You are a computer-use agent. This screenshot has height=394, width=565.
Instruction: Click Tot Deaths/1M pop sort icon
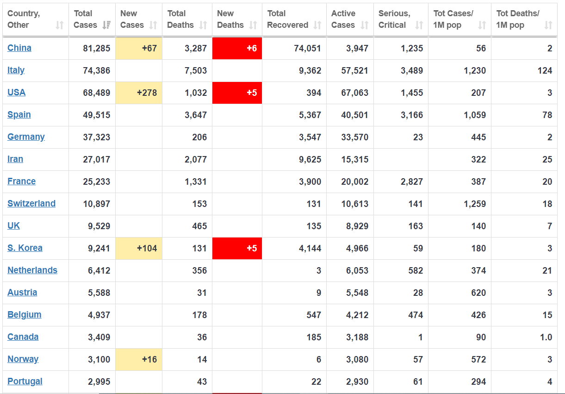[548, 25]
